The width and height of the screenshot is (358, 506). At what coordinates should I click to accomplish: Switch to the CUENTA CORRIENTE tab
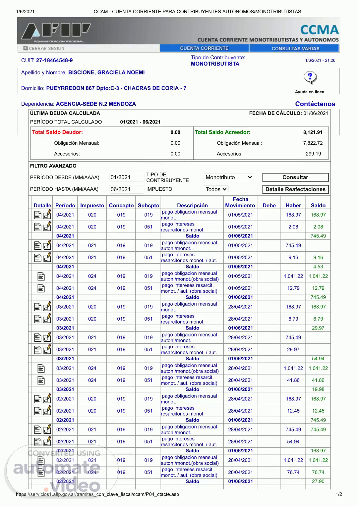pyautogui.click(x=204, y=48)
